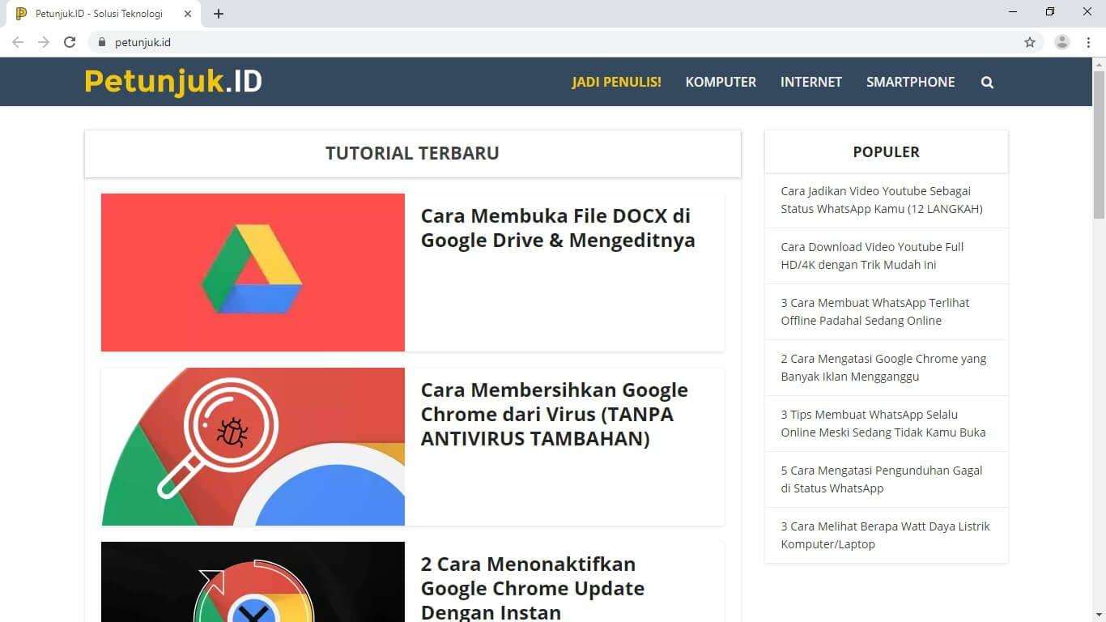The image size is (1106, 622).
Task: Restore down the Chrome window
Action: click(1050, 12)
